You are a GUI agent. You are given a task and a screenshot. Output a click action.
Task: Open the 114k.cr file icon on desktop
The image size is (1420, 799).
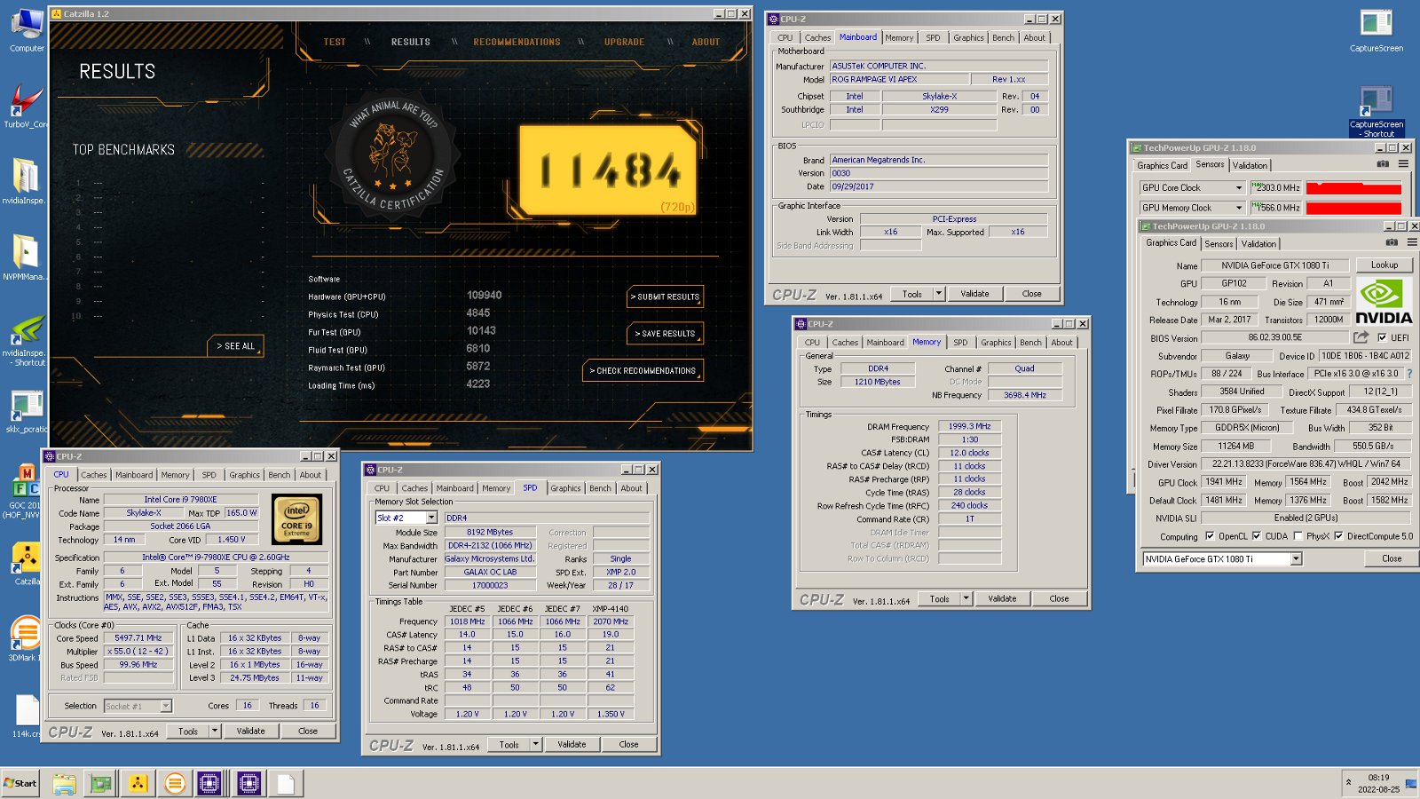click(x=27, y=716)
